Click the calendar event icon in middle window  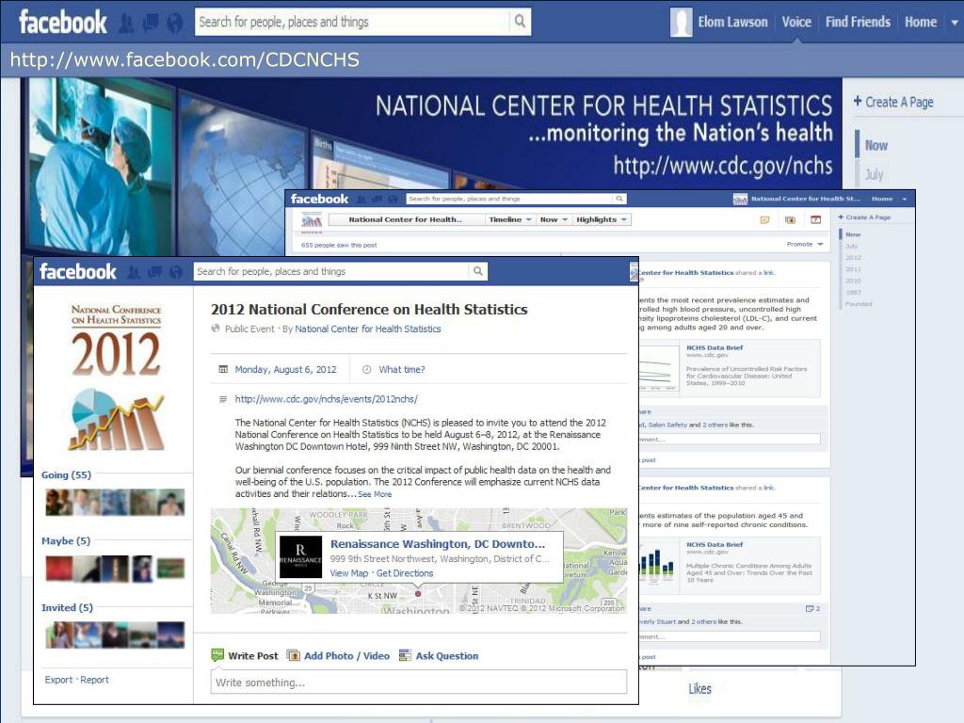[816, 220]
